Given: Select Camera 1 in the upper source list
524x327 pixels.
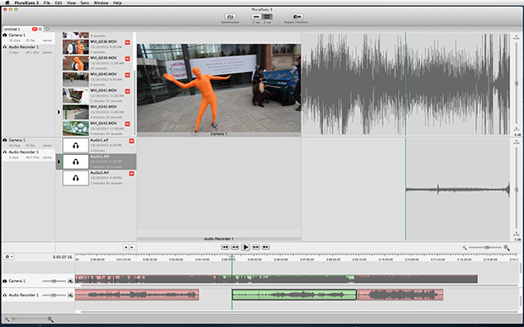Looking at the screenshot, I should [x=28, y=37].
